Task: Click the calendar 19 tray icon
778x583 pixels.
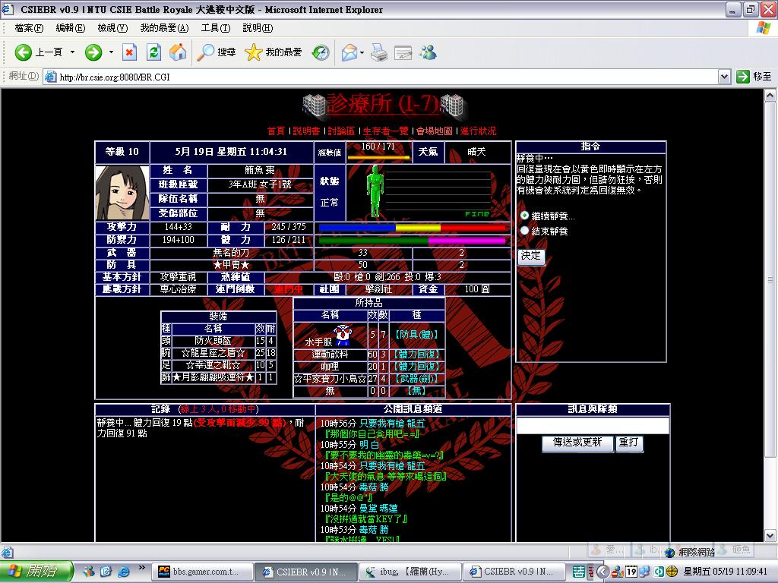Action: pos(631,572)
